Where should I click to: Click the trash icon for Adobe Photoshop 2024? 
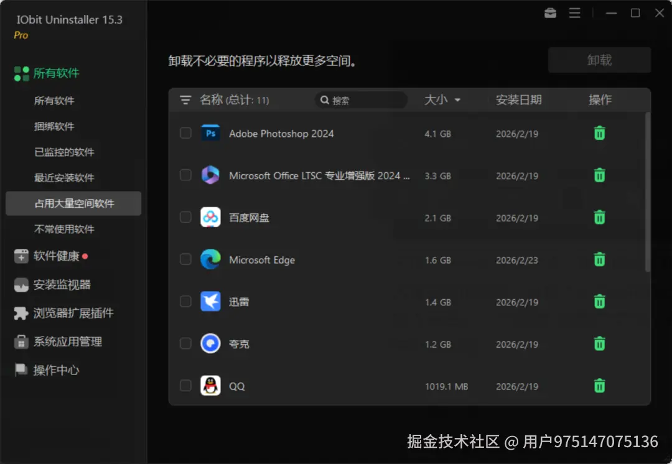click(x=599, y=133)
